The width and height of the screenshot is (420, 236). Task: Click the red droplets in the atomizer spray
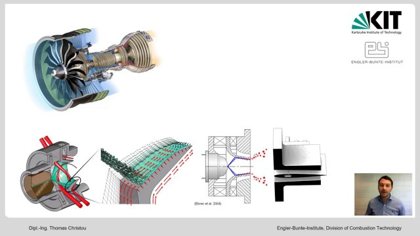click(260, 154)
